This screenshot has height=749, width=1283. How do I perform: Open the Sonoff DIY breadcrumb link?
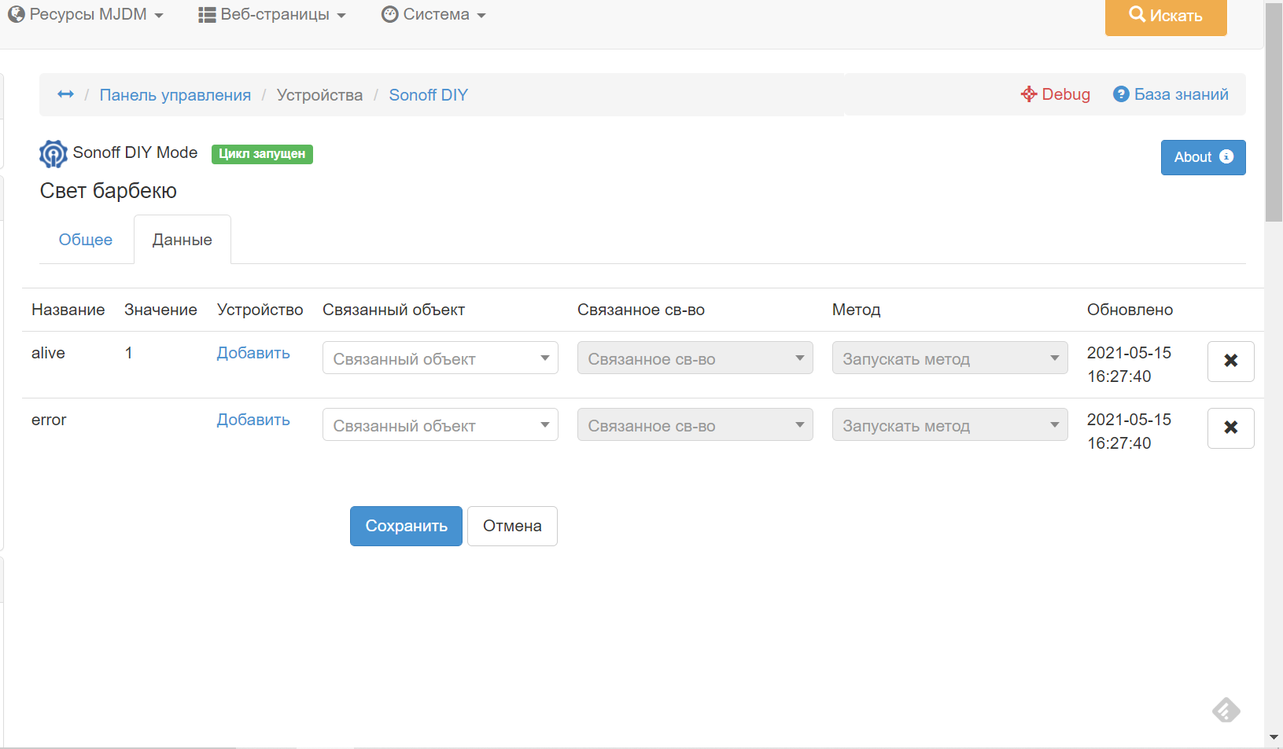pos(429,95)
